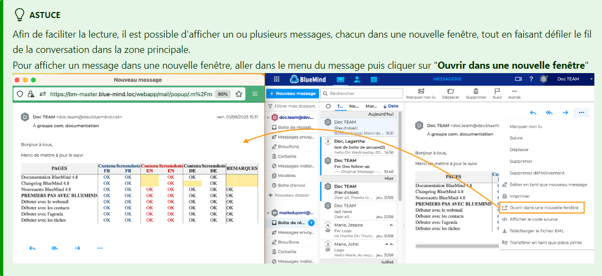Open doc.team Brouillons folder

pyautogui.click(x=293, y=146)
